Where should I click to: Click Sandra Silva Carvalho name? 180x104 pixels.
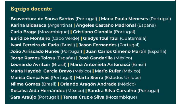(x=112, y=91)
